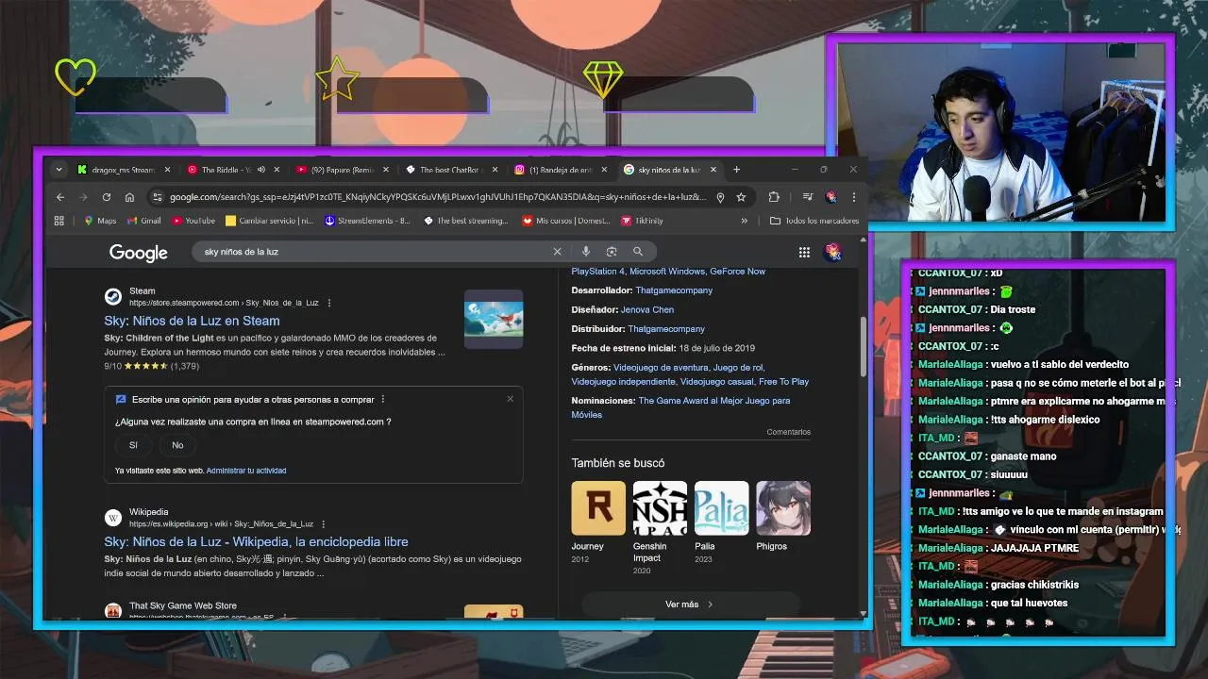Click the Chrome address bar URL
The width and height of the screenshot is (1208, 679).
click(x=438, y=197)
